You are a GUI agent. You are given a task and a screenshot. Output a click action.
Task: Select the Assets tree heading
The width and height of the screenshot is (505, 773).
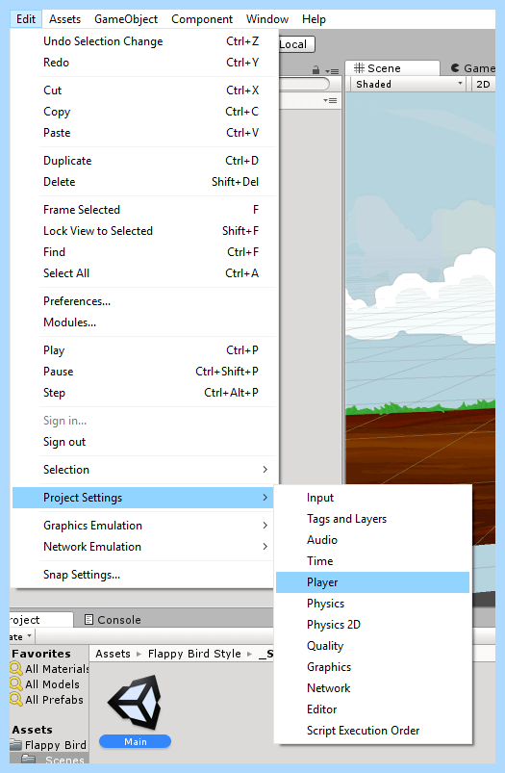[32, 730]
